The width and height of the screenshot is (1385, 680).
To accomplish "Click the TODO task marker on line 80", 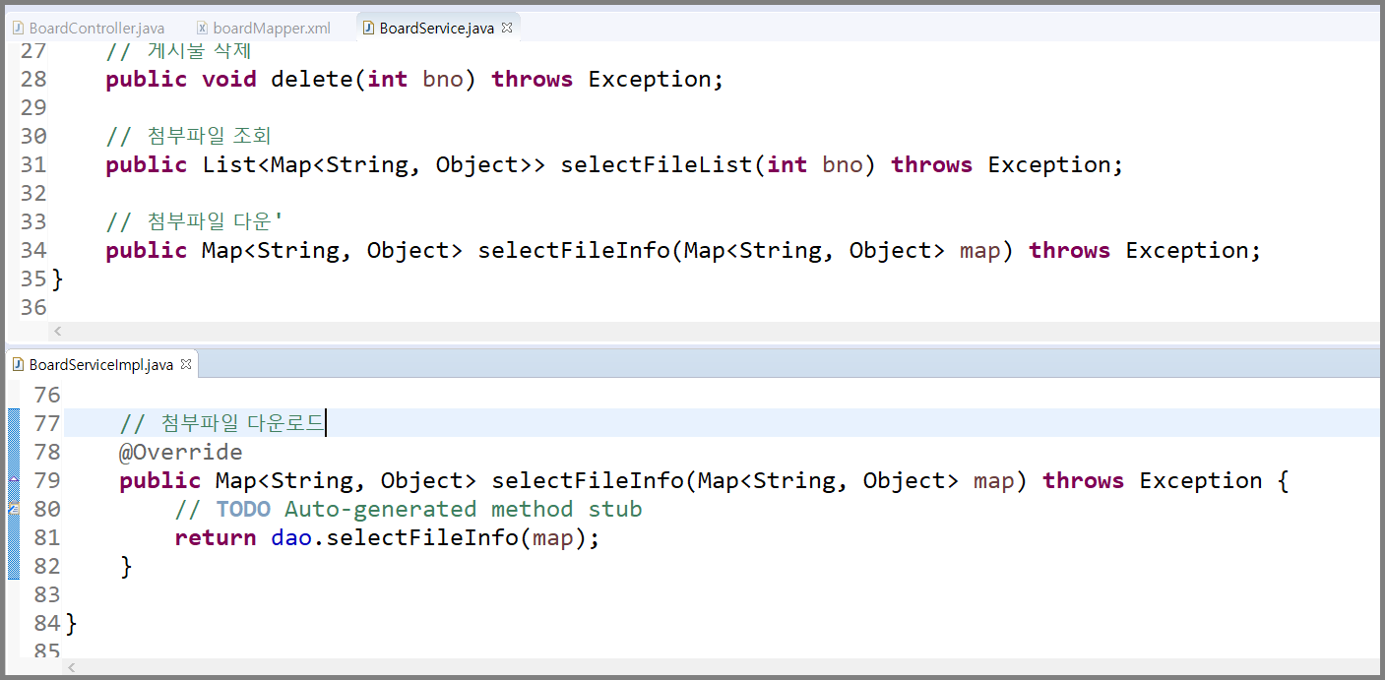I will pyautogui.click(x=14, y=509).
